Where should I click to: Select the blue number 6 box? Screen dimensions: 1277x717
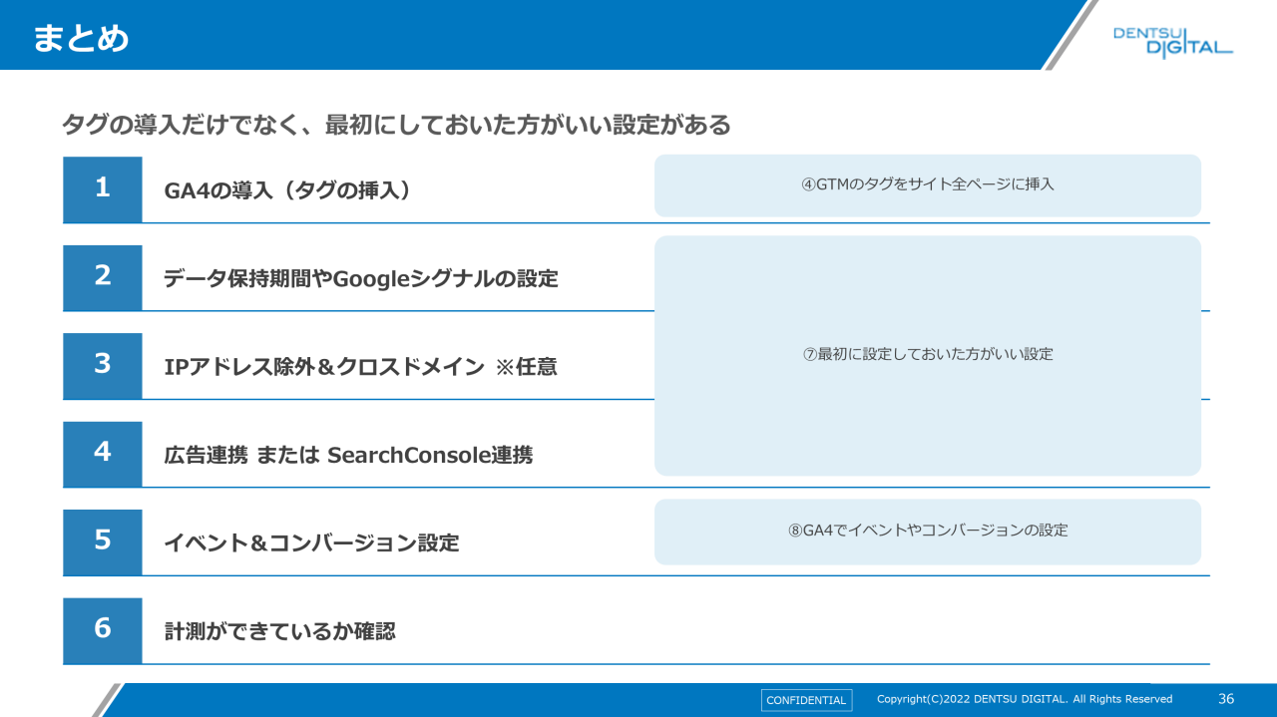[103, 629]
